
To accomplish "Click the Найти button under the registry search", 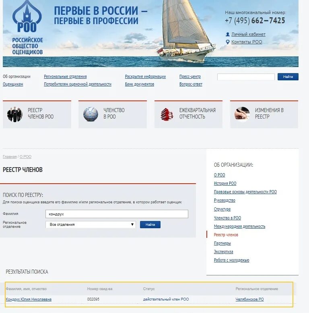I will tap(150, 225).
